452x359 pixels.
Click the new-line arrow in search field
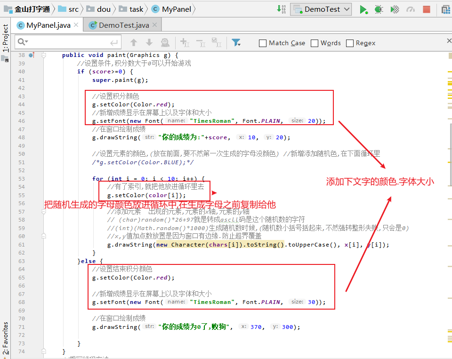(114, 43)
